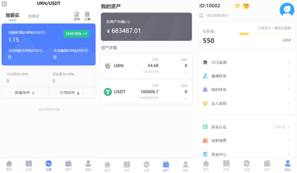Go to 首页 home in assets screen nav
297x173 pixels.
coord(107,166)
